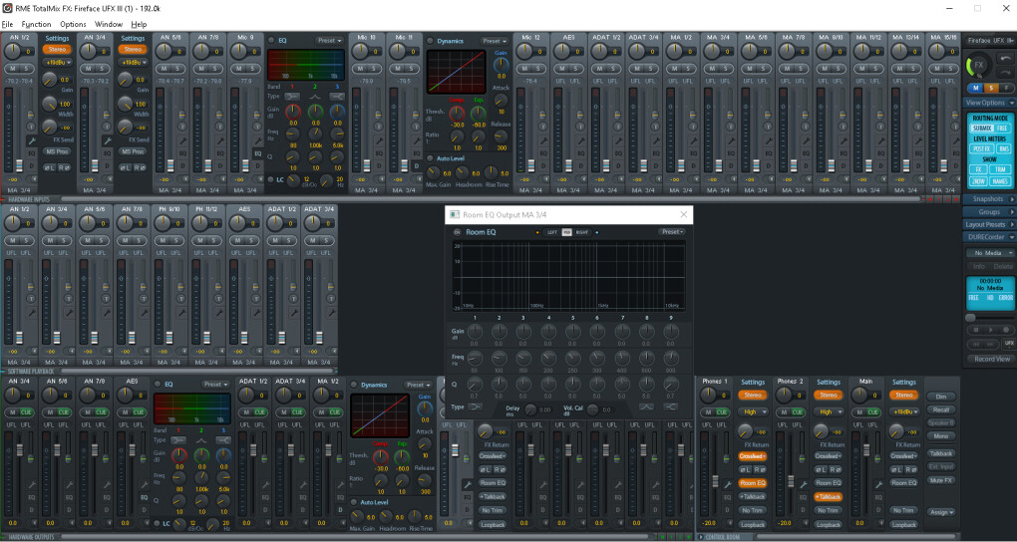Click the redo arrow icon in right panel

tap(1005, 70)
